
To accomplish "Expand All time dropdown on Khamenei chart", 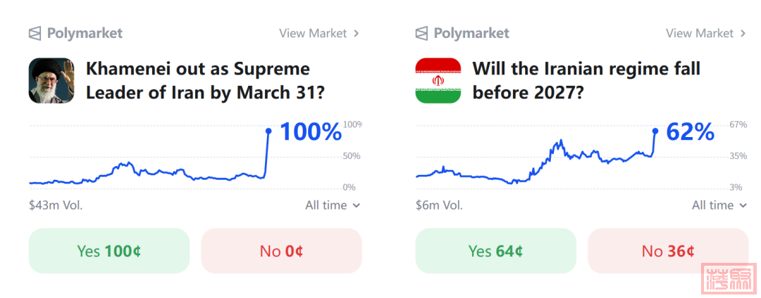I will [333, 205].
